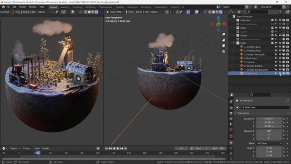Open the Tool properties tab
The height and width of the screenshot is (164, 291).
click(x=231, y=102)
